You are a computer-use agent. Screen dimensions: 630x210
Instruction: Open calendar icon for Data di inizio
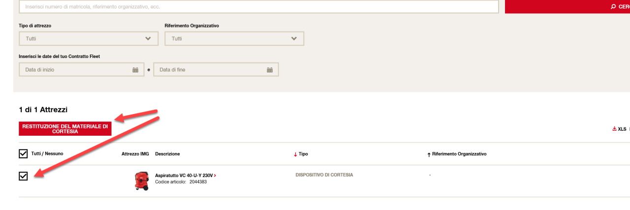coord(135,70)
